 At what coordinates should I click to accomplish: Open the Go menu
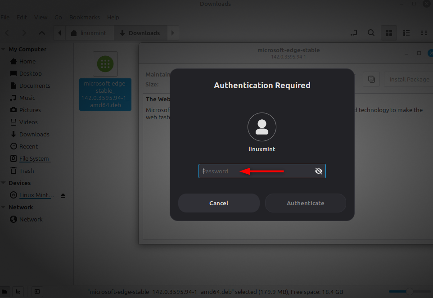tap(58, 17)
